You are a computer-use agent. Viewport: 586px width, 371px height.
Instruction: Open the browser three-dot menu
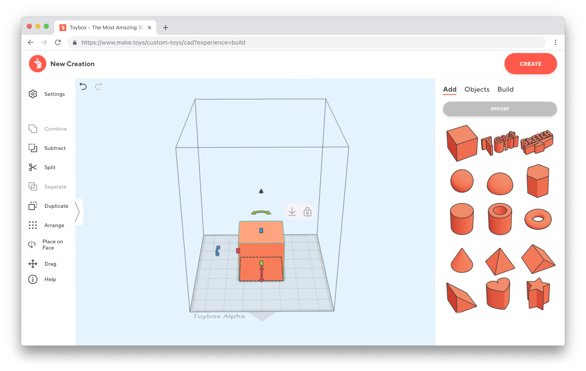click(x=555, y=42)
